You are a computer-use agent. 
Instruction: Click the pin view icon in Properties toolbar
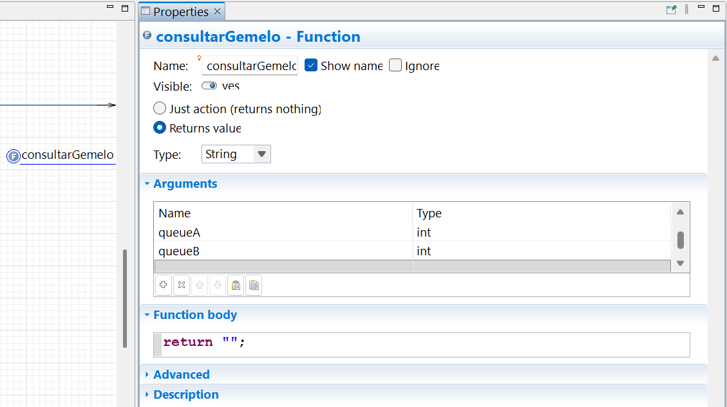tap(671, 10)
